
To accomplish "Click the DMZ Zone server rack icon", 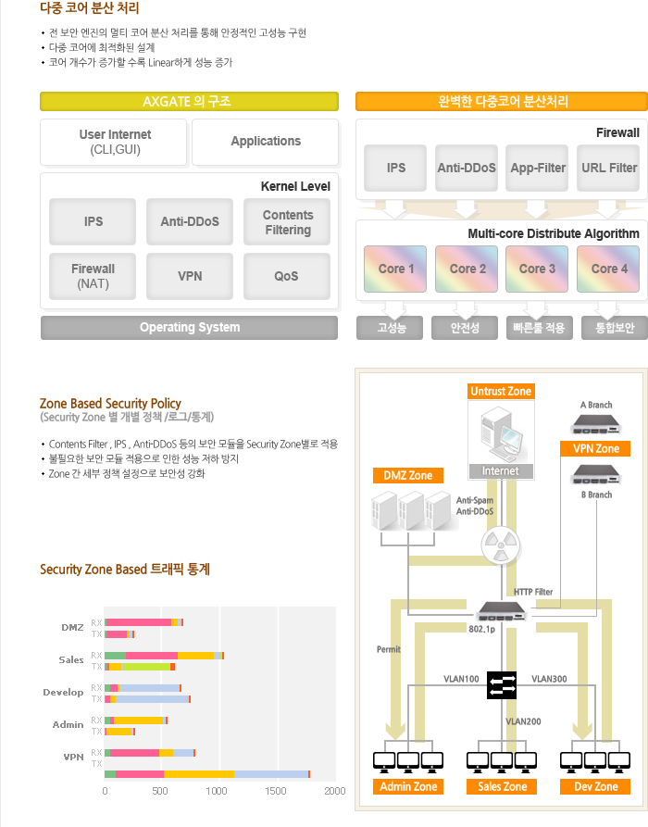I will [x=408, y=510].
